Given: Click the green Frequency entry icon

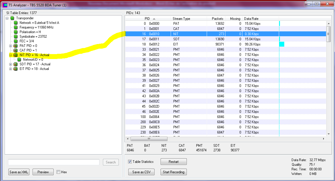Looking at the screenshot, I should point(16,27).
